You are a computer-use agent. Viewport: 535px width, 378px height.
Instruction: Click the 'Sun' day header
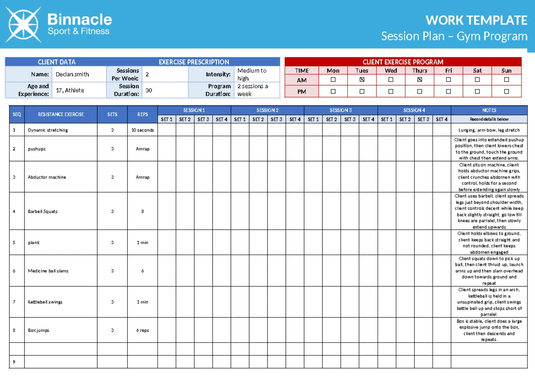tap(506, 70)
